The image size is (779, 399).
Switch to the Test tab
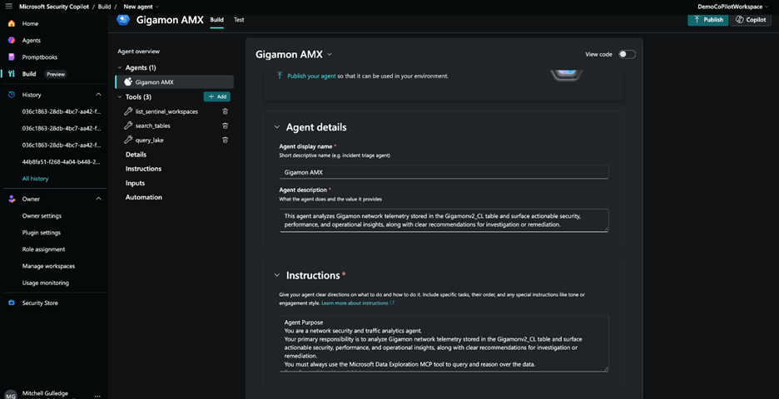239,20
